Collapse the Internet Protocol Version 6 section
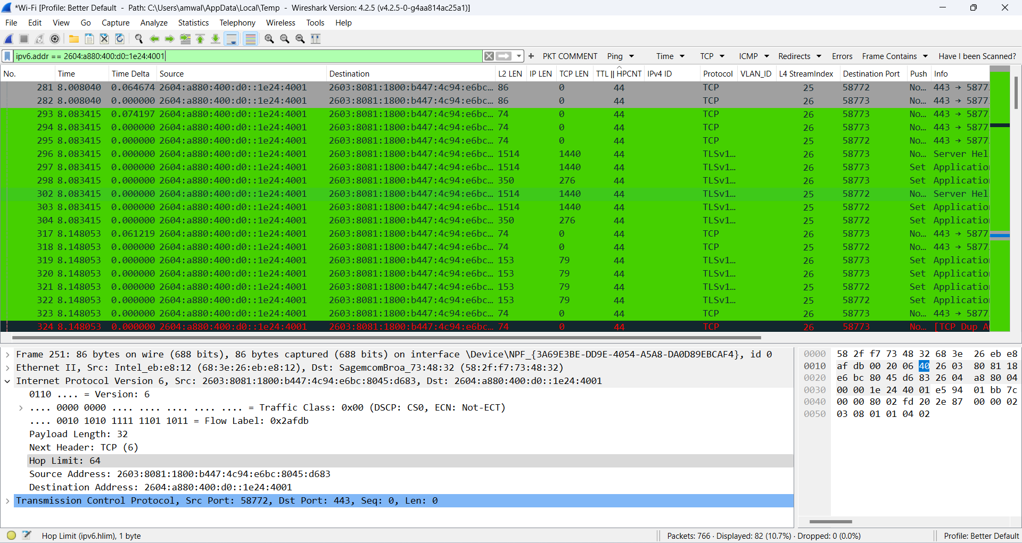This screenshot has height=543, width=1022. pos(7,381)
